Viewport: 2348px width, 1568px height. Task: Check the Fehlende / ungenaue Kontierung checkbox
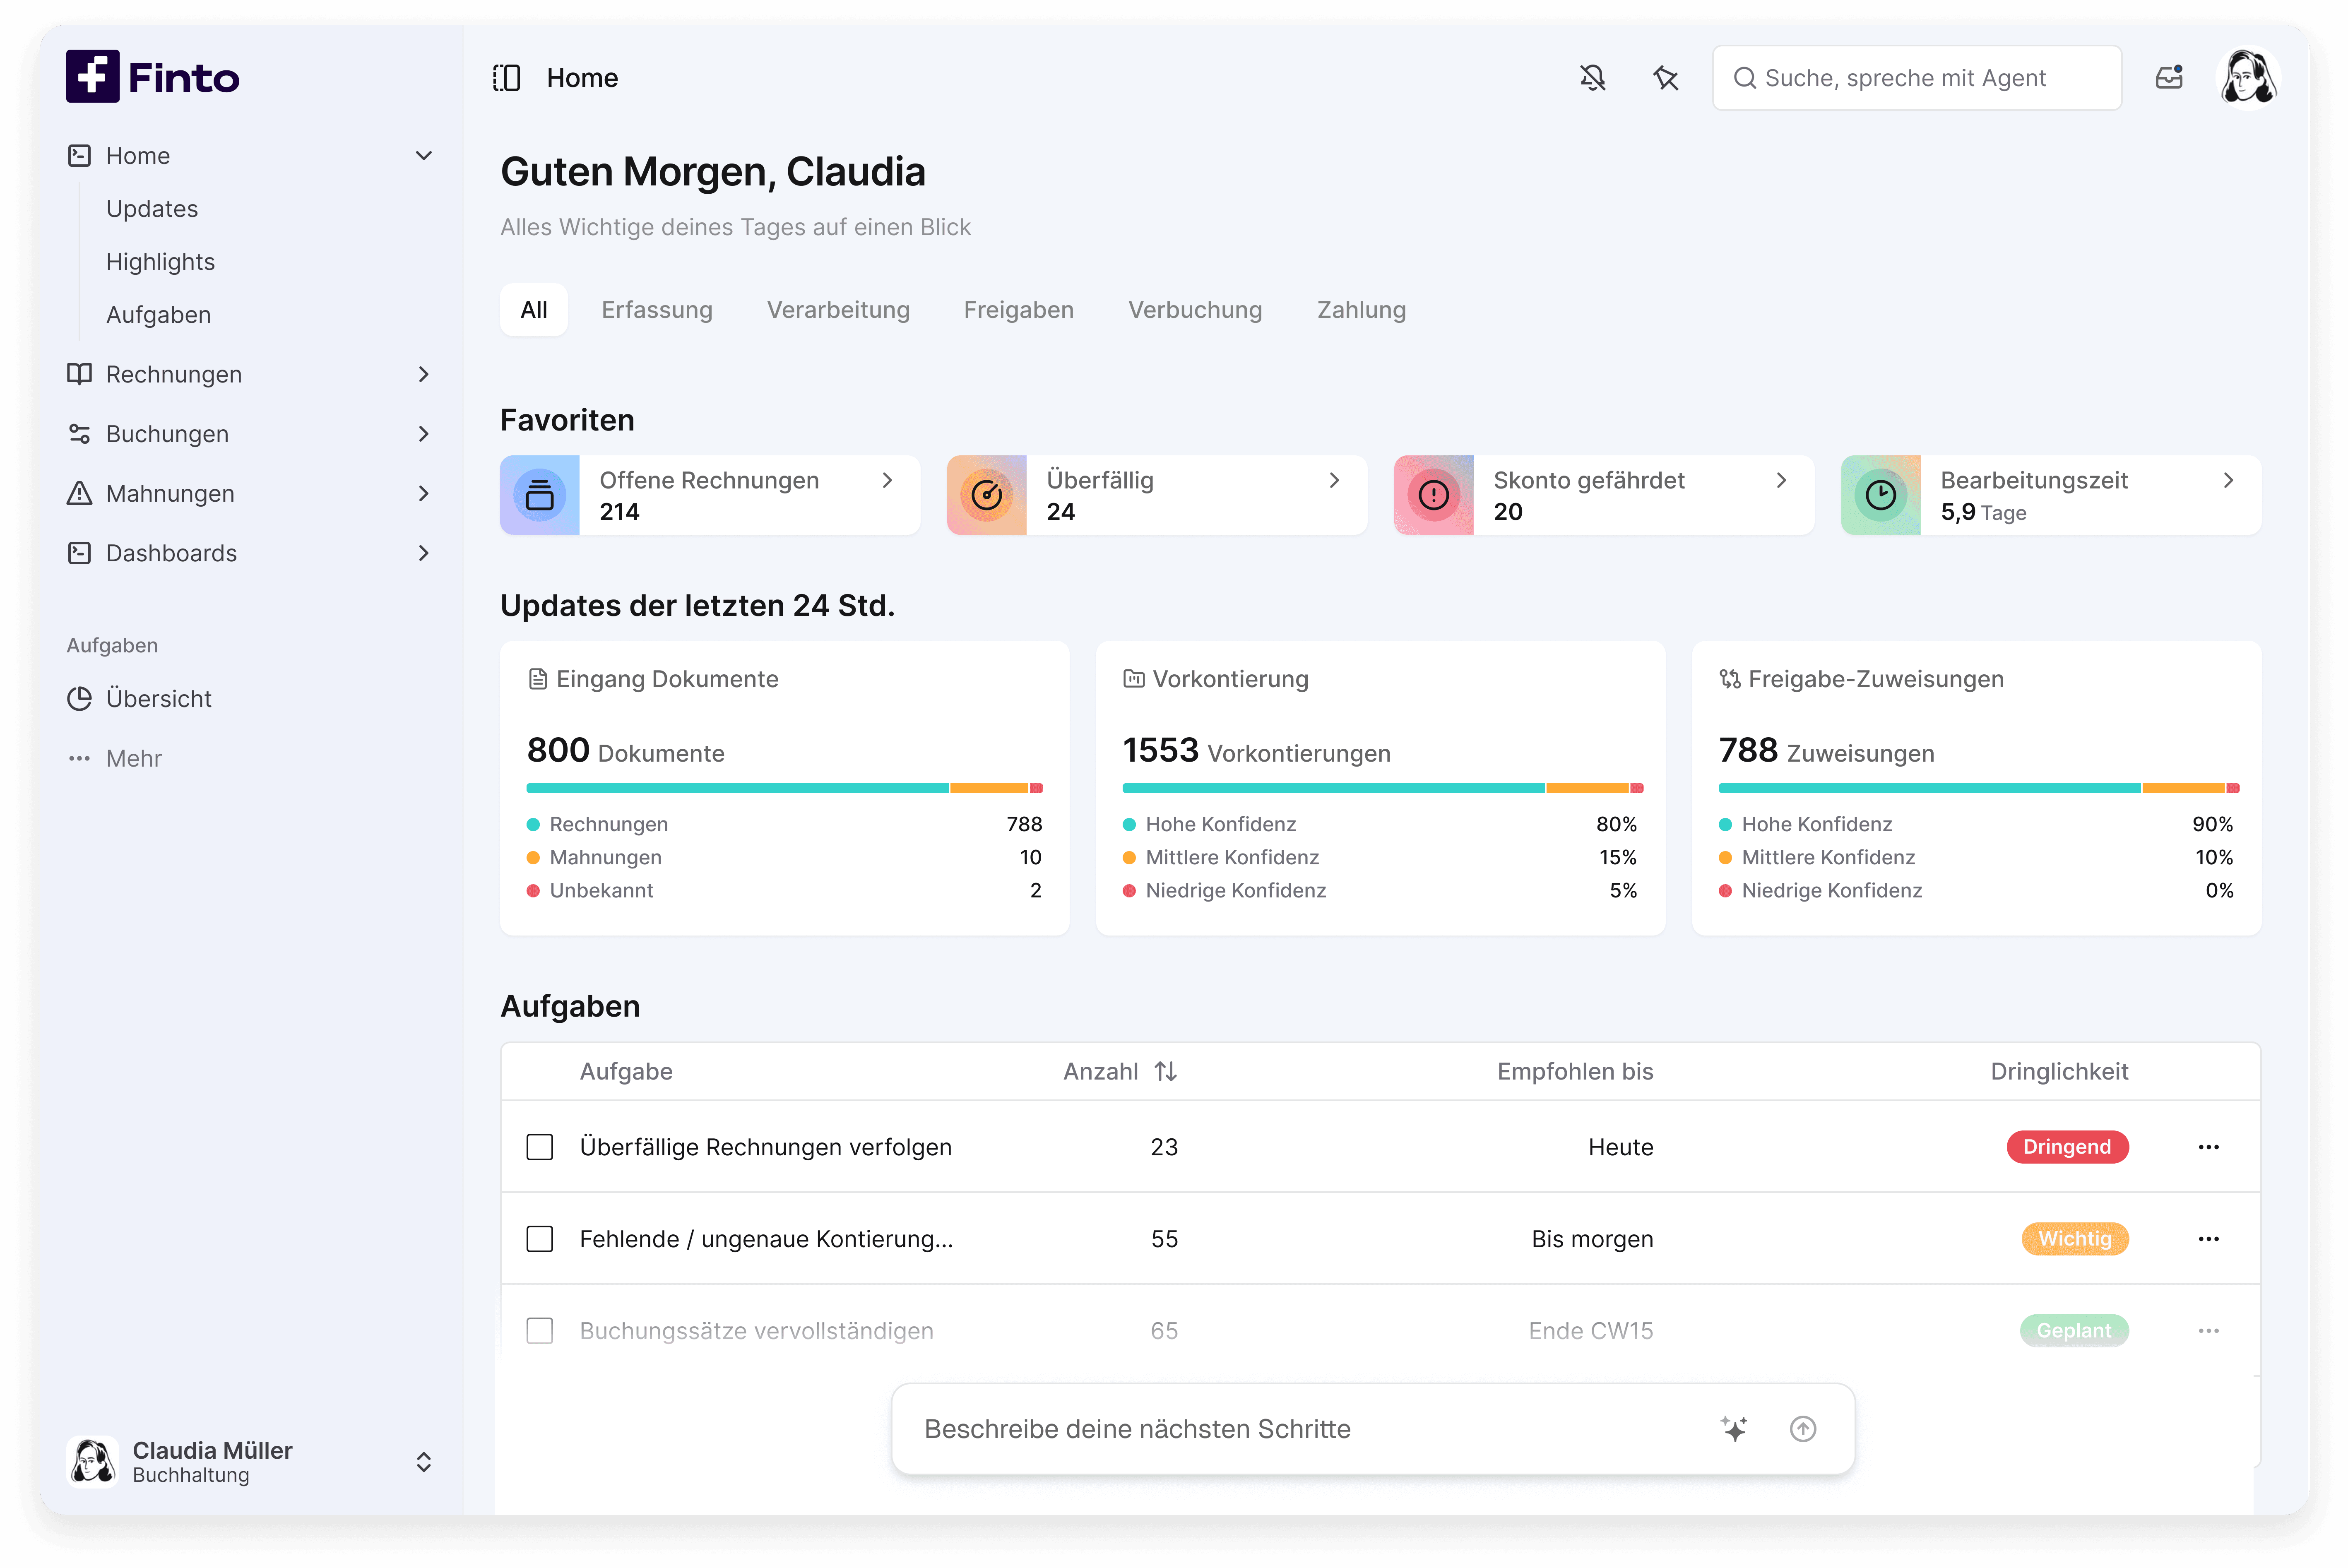(x=540, y=1239)
